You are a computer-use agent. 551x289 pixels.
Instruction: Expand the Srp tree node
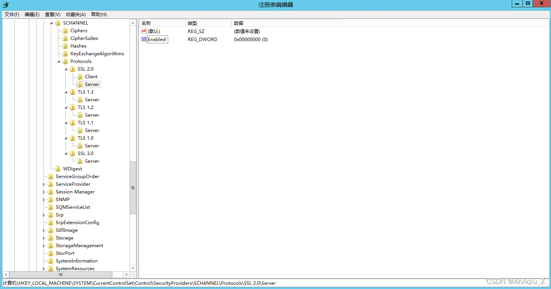pyautogui.click(x=44, y=215)
